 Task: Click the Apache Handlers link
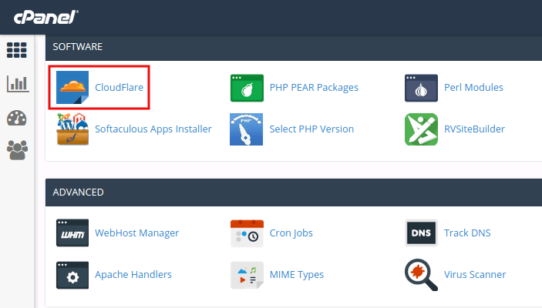[x=133, y=275]
